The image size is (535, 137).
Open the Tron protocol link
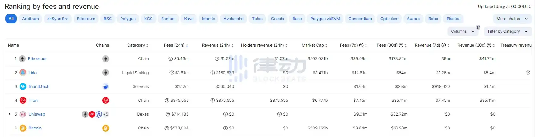tap(33, 100)
